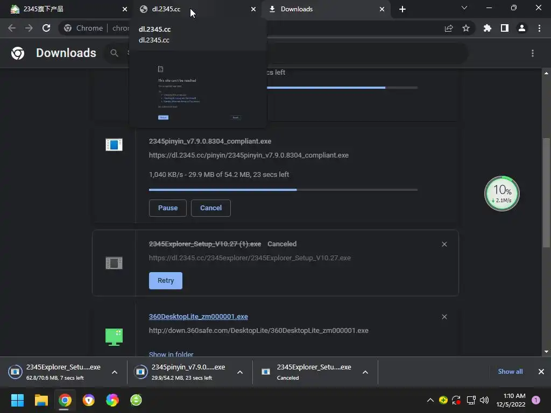Screen dimensions: 551x413
Task: Pause the 2345pinyin download
Action: 168,208
